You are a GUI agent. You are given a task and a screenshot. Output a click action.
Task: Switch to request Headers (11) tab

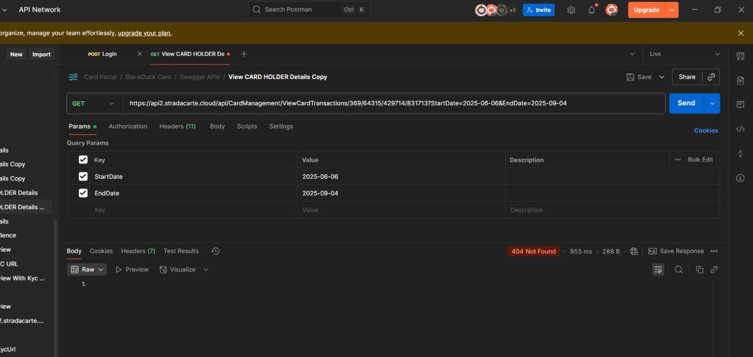pyautogui.click(x=177, y=126)
